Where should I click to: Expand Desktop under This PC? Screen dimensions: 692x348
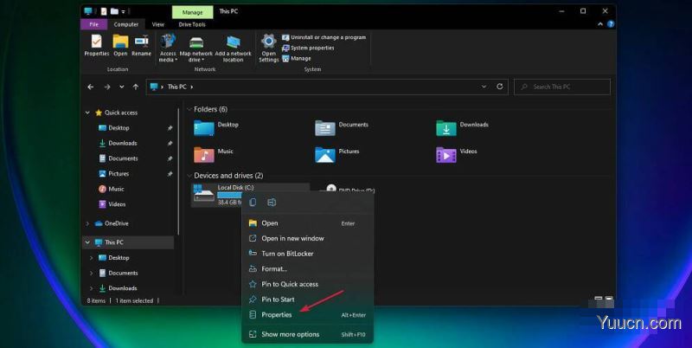point(92,258)
